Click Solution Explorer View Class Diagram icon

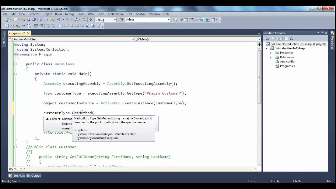(291, 39)
